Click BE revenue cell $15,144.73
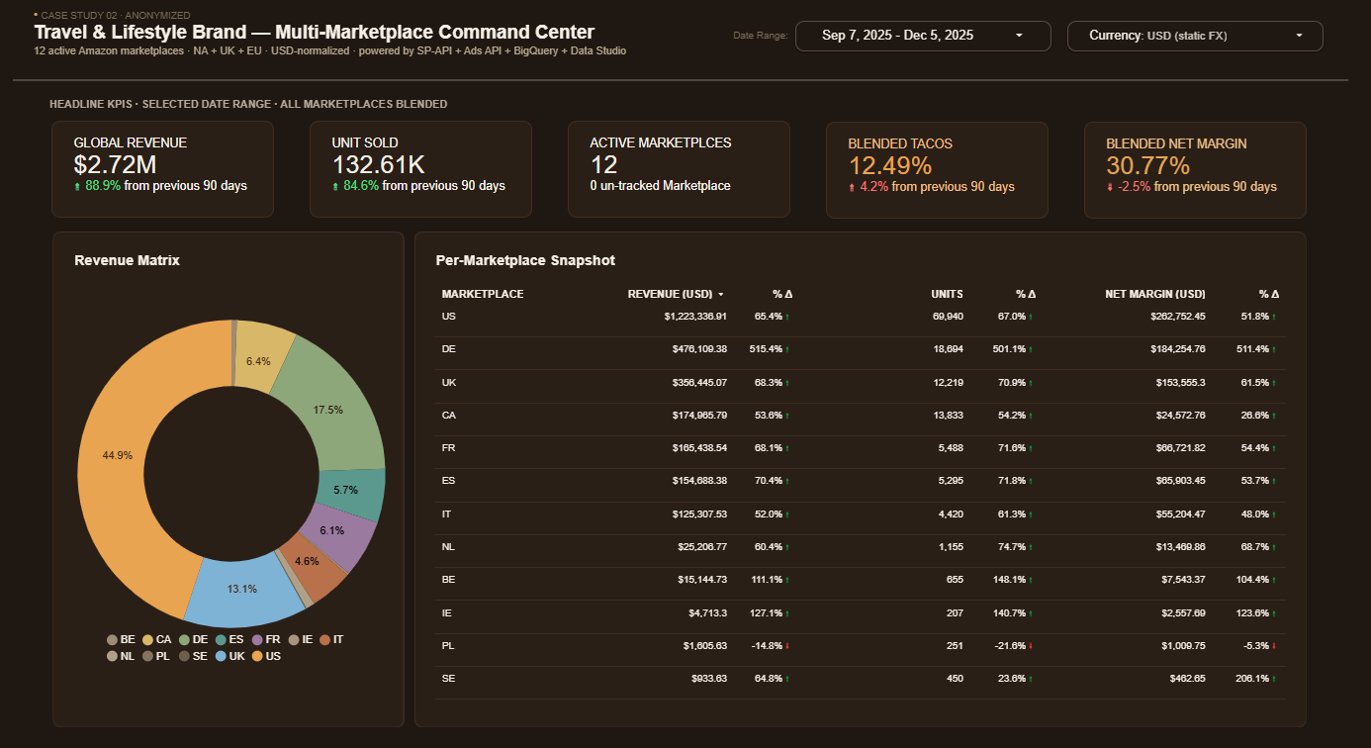Viewport: 1371px width, 748px height. tap(701, 580)
